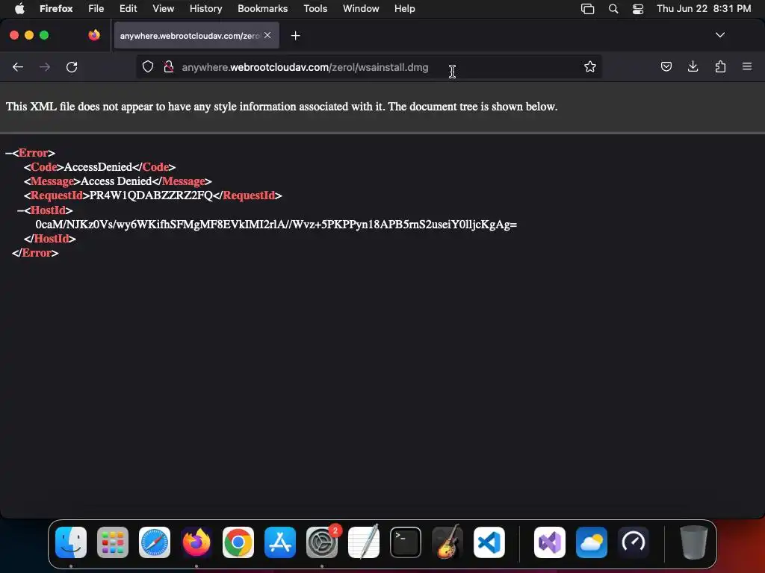Open Terminal from the Dock
The width and height of the screenshot is (765, 573).
click(406, 542)
